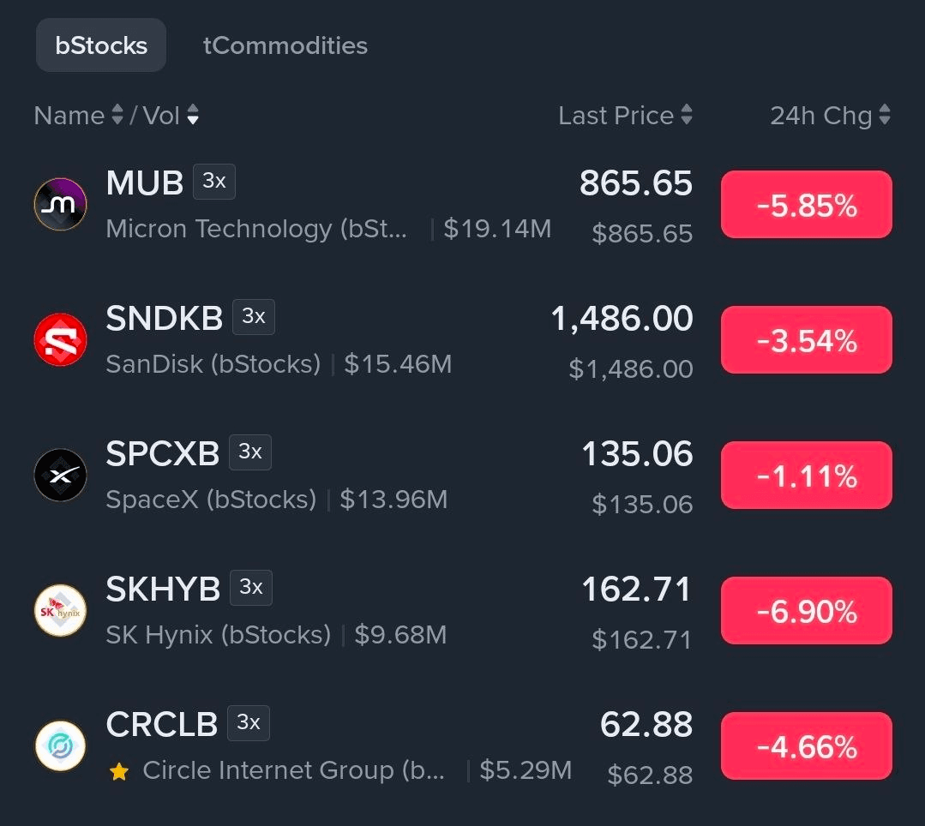Image resolution: width=925 pixels, height=826 pixels.
Task: Select the Circle CRCLB logo icon
Action: pyautogui.click(x=60, y=745)
